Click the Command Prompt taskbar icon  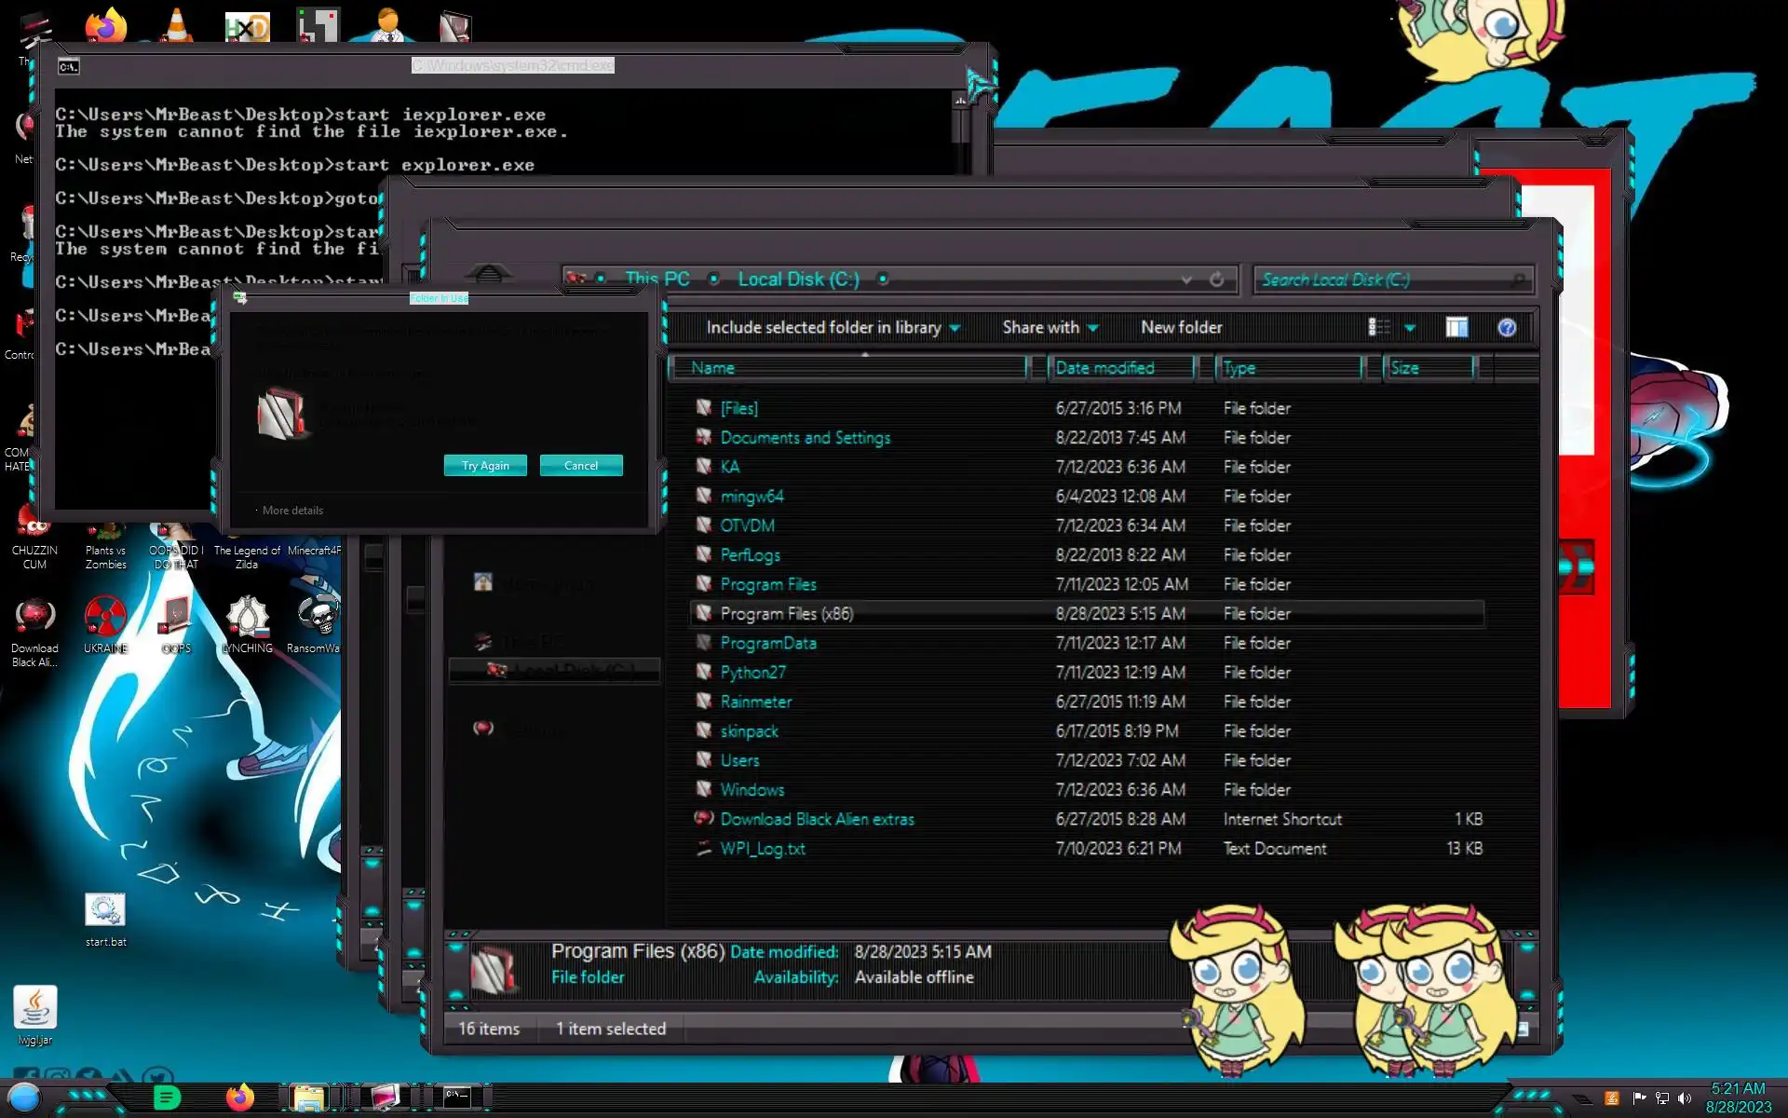(x=456, y=1097)
